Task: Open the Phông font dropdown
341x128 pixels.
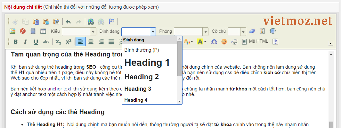Action: point(206,32)
